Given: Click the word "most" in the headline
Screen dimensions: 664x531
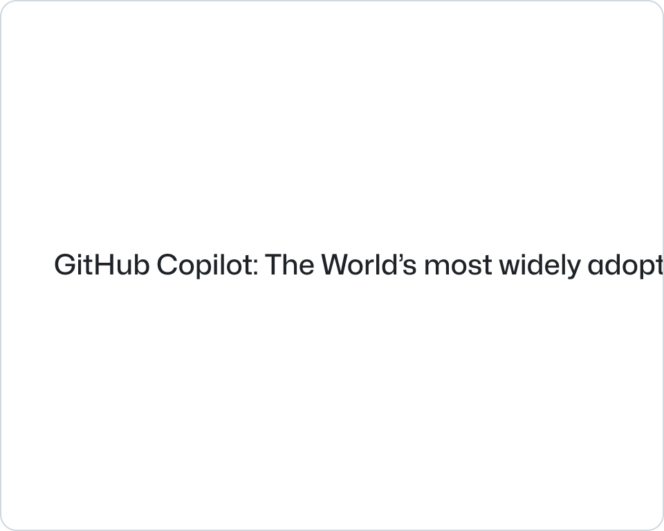Looking at the screenshot, I should (x=457, y=265).
